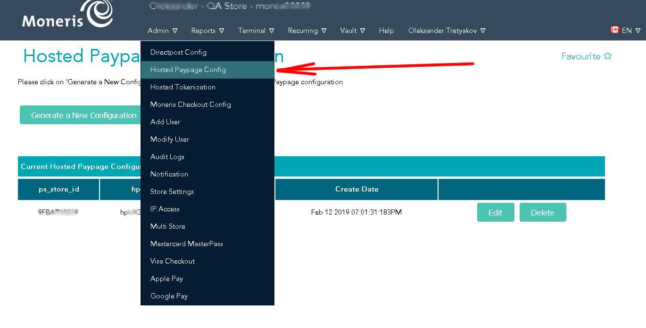
Task: Choose Visa Checkout menu entry
Action: point(207,261)
